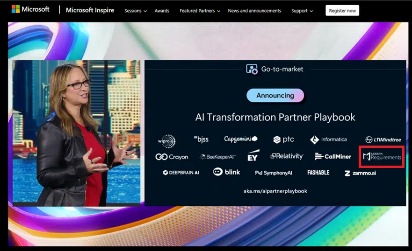This screenshot has height=251, width=412.
Task: Click the Announcing pill badge
Action: (275, 96)
